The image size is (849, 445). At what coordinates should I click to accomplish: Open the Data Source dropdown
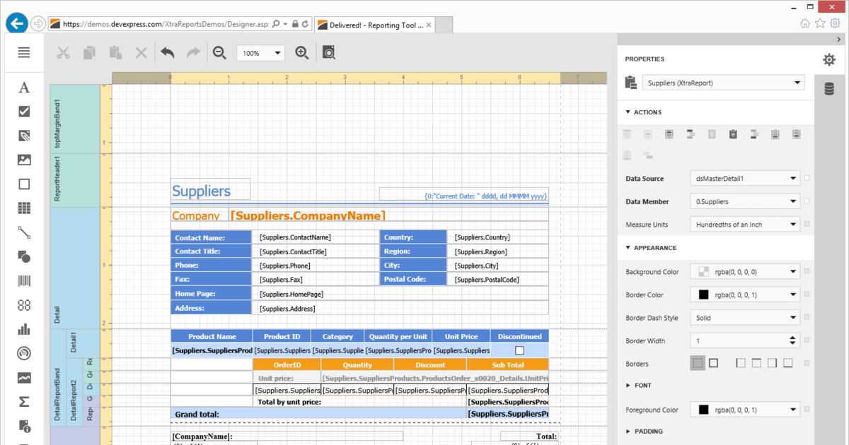(x=745, y=179)
